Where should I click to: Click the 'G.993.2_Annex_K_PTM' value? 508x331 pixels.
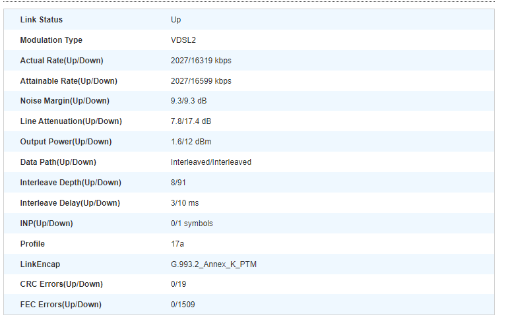point(214,264)
